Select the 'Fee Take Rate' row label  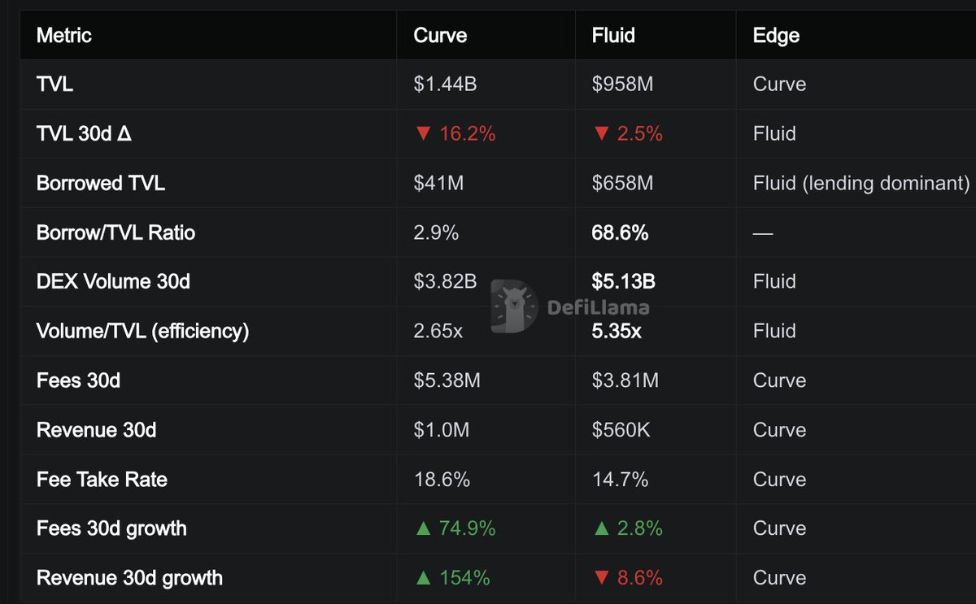click(102, 480)
